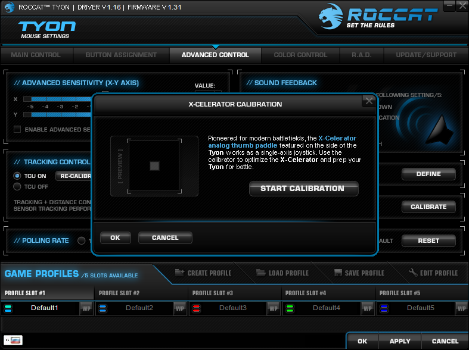The height and width of the screenshot is (350, 469).
Task: Click the Default1 profile color icon
Action: [8, 308]
